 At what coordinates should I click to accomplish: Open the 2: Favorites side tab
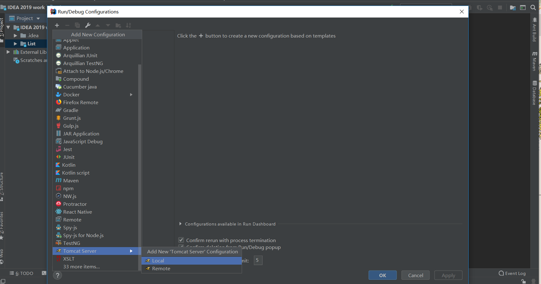point(2,225)
